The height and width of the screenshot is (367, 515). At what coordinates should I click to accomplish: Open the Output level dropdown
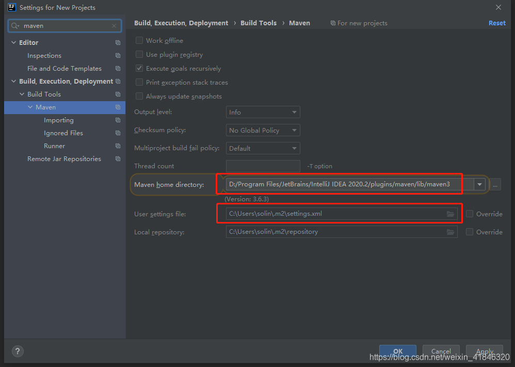263,112
